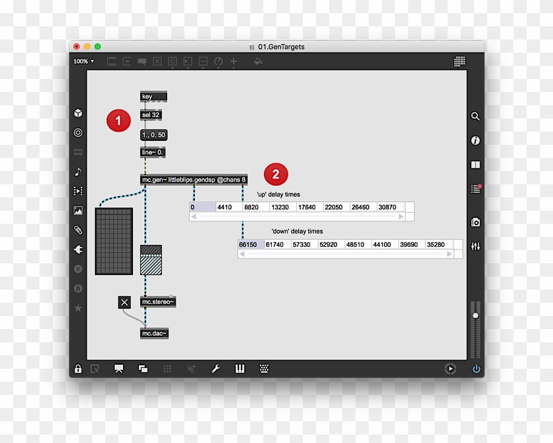The image size is (553, 443).
Task: Open the video/sequence browser icon
Action: point(78,191)
